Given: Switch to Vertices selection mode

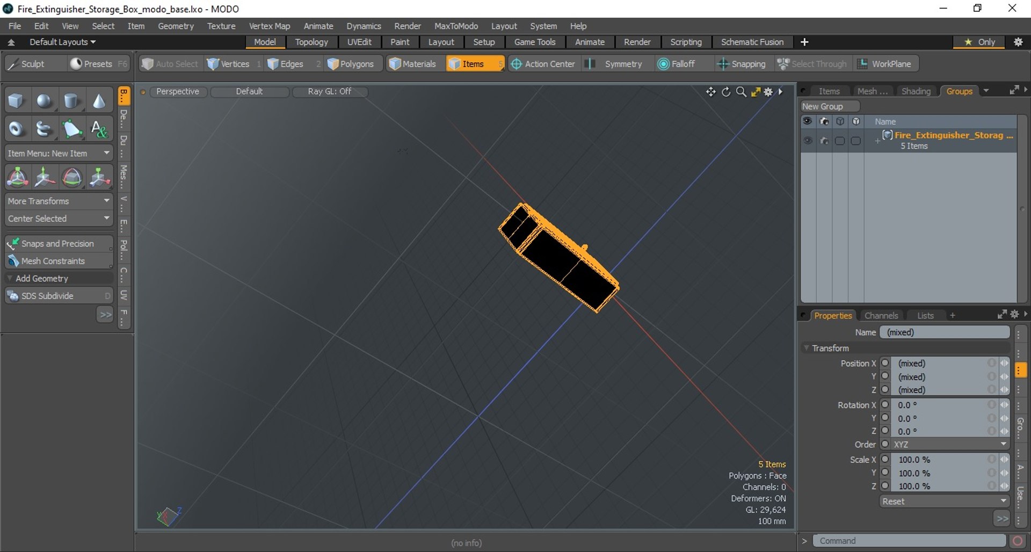Looking at the screenshot, I should (x=234, y=64).
